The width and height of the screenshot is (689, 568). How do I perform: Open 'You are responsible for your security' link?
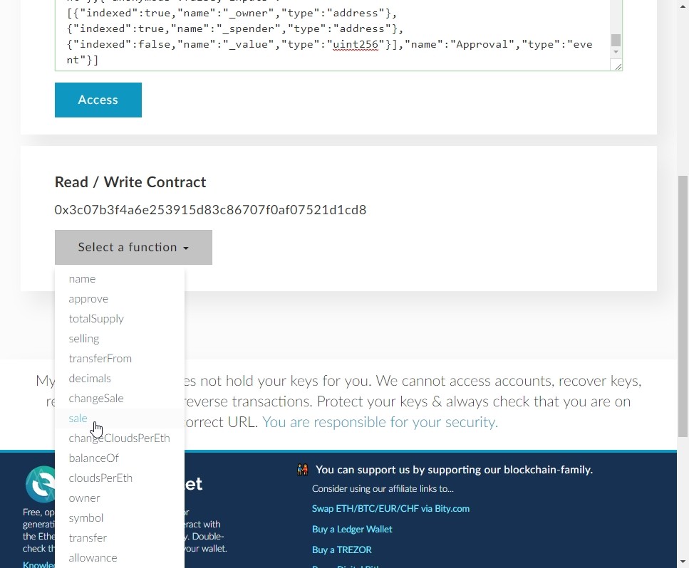(x=380, y=422)
